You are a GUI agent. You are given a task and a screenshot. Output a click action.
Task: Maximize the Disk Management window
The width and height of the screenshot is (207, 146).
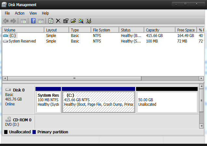pyautogui.click(x=185, y=4)
